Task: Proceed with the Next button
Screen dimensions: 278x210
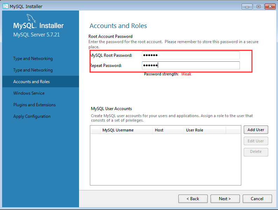Action: coord(225,199)
